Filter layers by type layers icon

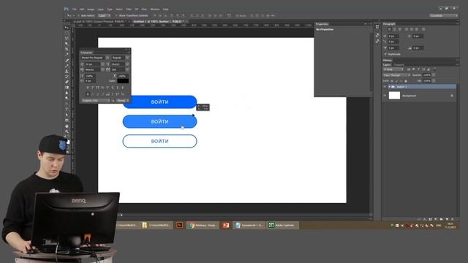418,69
